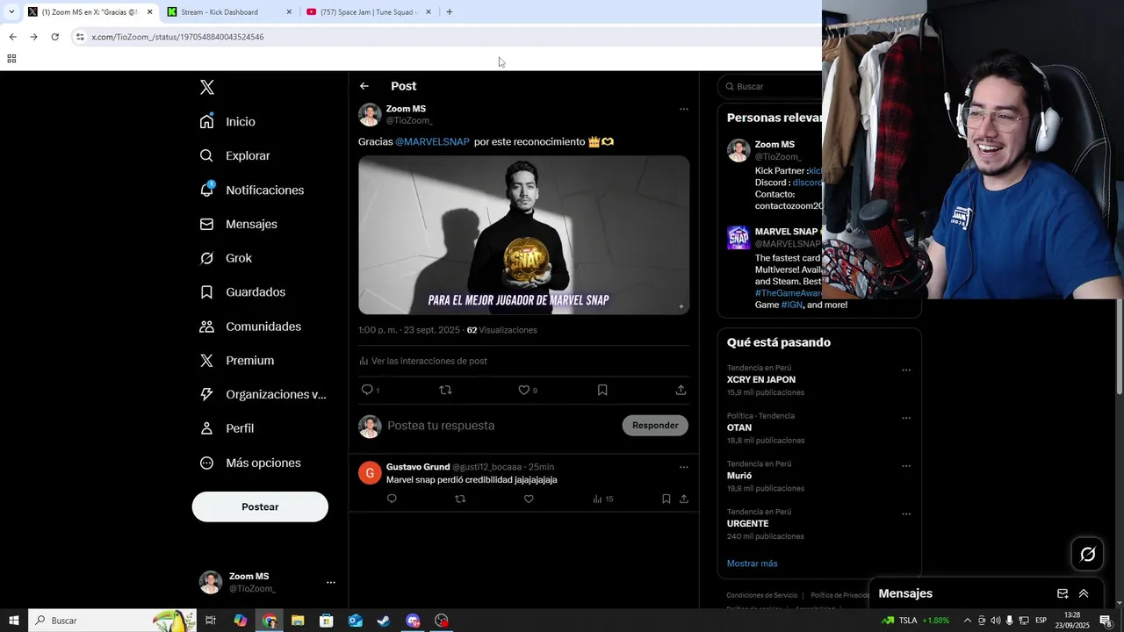Image resolution: width=1124 pixels, height=632 pixels.
Task: Open the Chrome apps grid icon
Action: [x=11, y=59]
